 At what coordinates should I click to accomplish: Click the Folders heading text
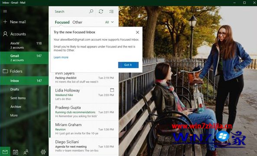coord(16,71)
